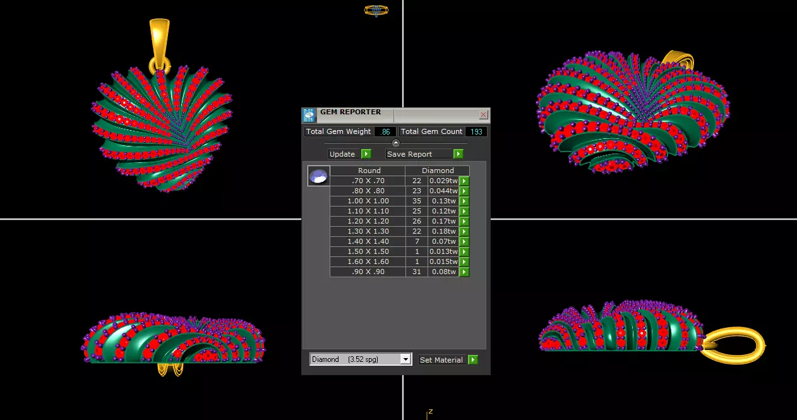Click the Set Material button
The width and height of the screenshot is (797, 420).
(x=443, y=360)
